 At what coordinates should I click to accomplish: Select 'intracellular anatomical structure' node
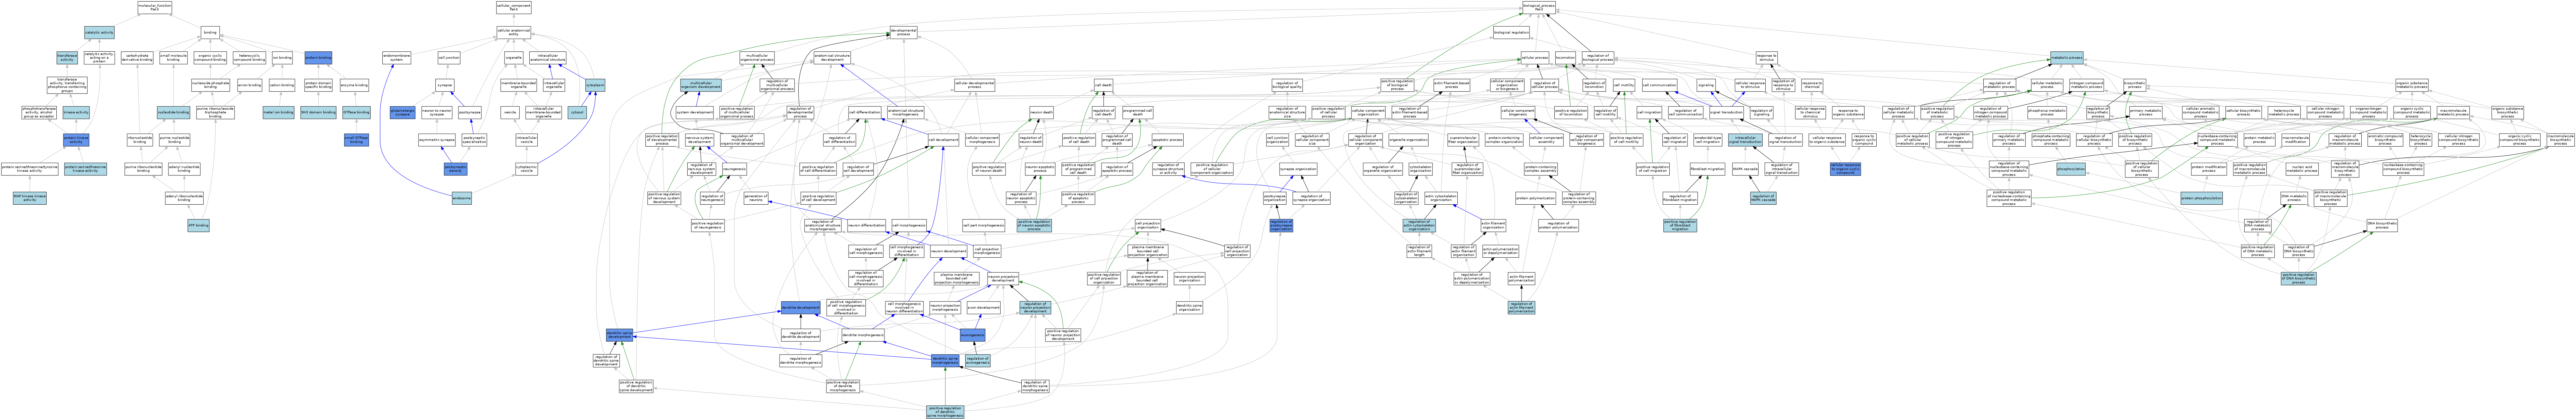(x=548, y=58)
